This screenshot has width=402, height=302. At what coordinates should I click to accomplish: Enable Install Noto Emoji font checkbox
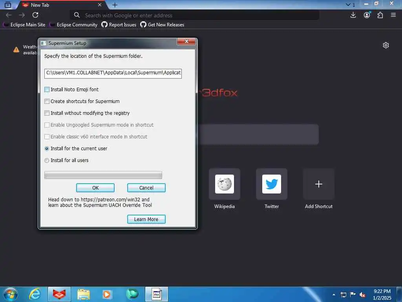47,89
